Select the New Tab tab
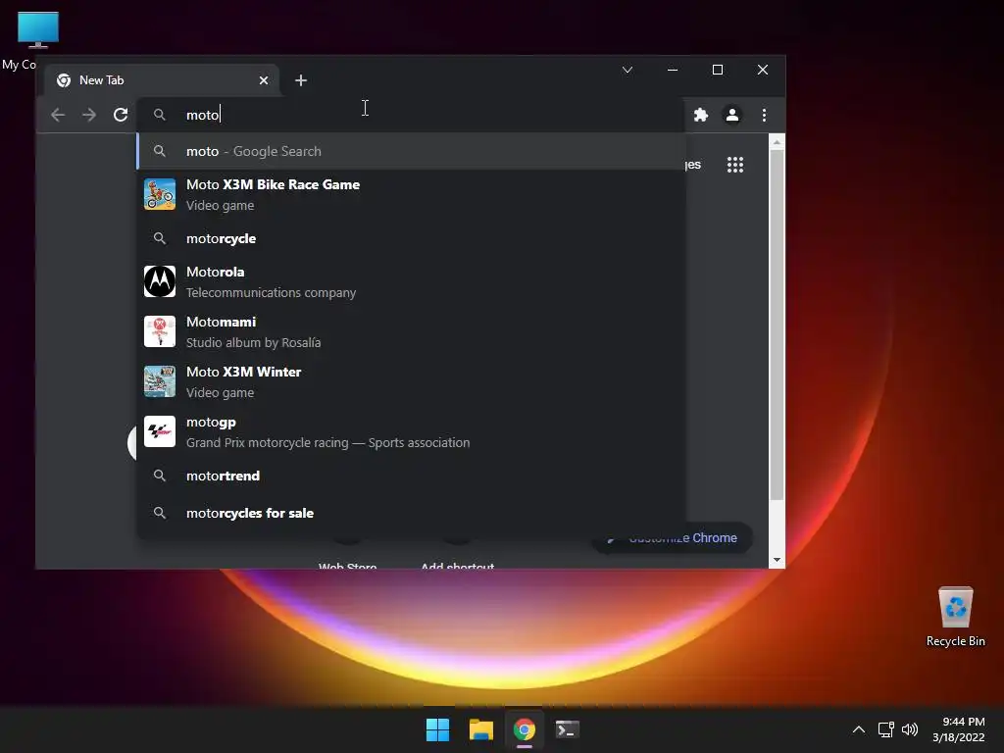The height and width of the screenshot is (753, 1004). (162, 80)
